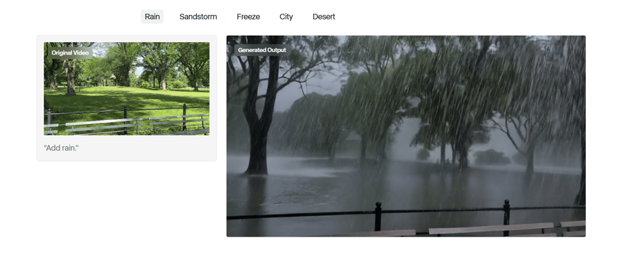Click the "Add rain." prompt text
Viewport: 632px width, 263px height.
tap(61, 148)
